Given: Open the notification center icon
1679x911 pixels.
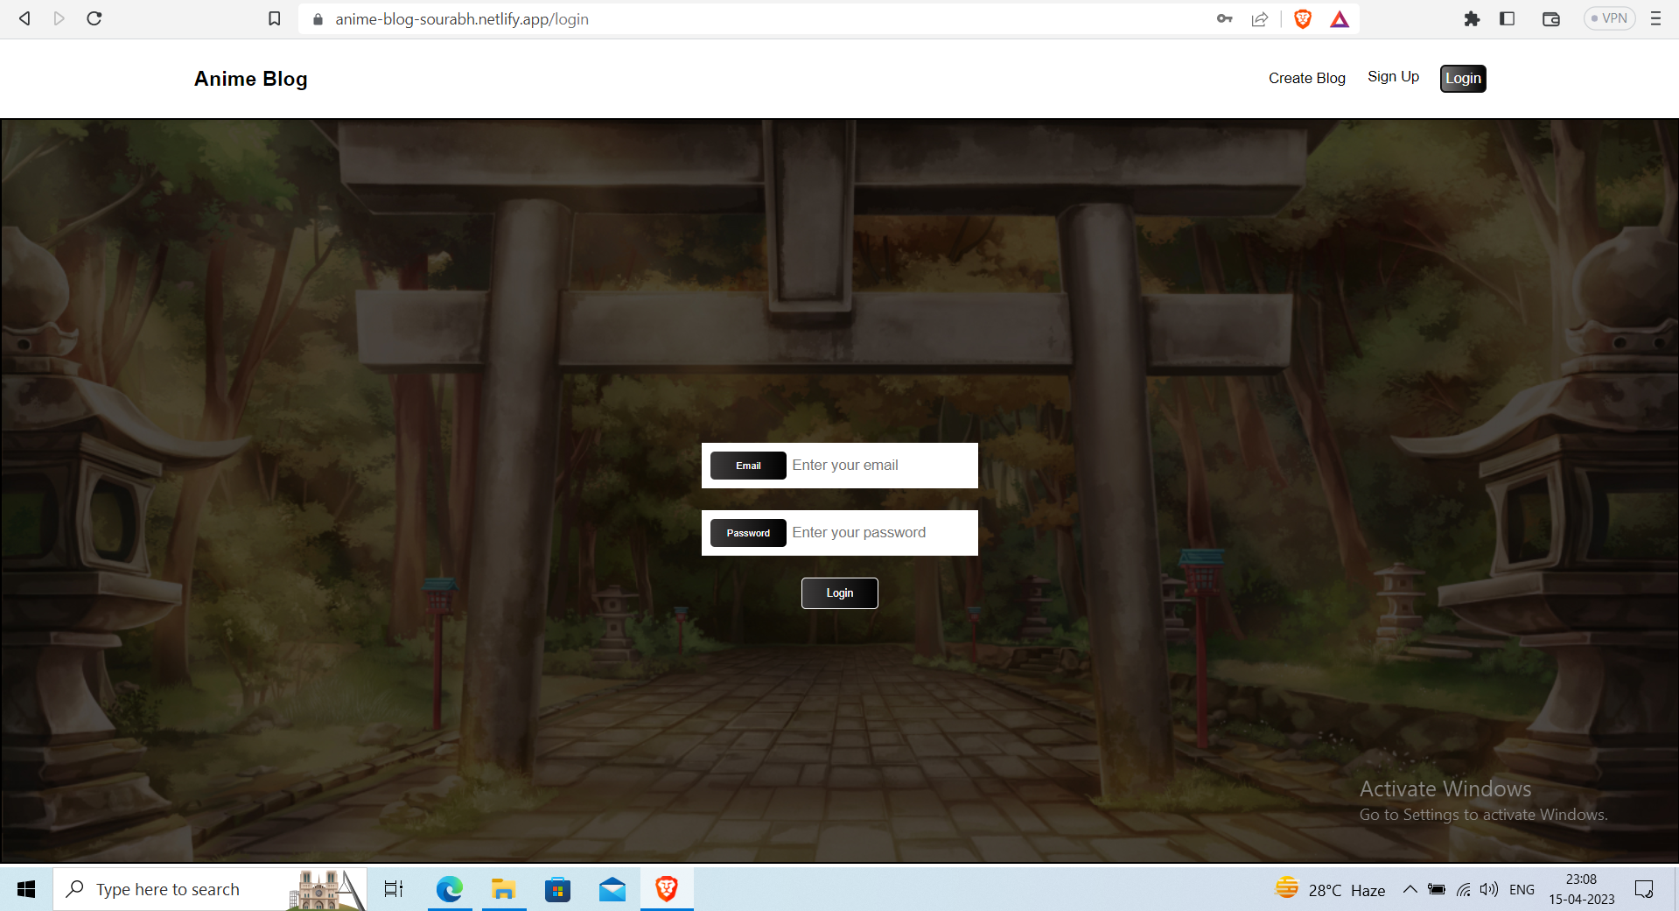Looking at the screenshot, I should click(1644, 889).
